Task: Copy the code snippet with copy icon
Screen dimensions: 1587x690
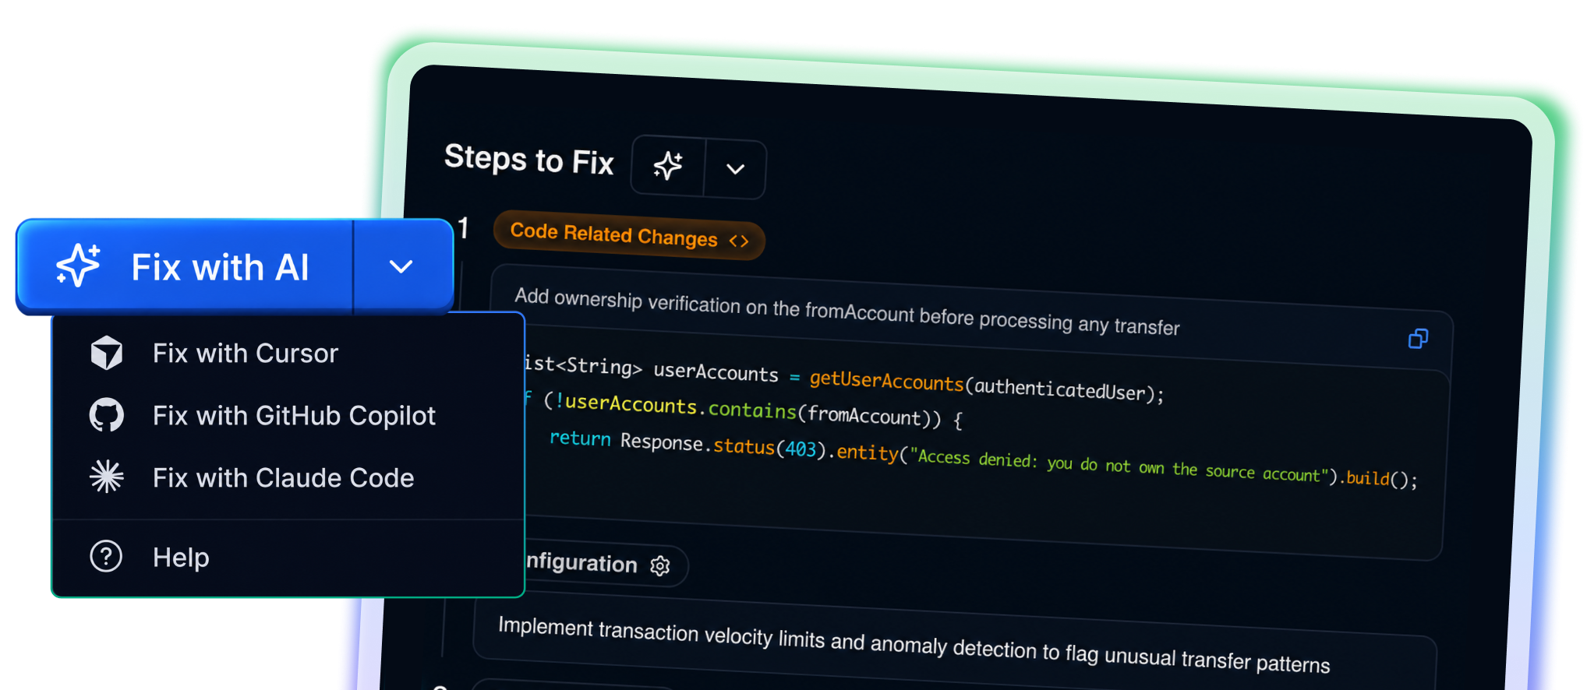Action: pyautogui.click(x=1418, y=339)
